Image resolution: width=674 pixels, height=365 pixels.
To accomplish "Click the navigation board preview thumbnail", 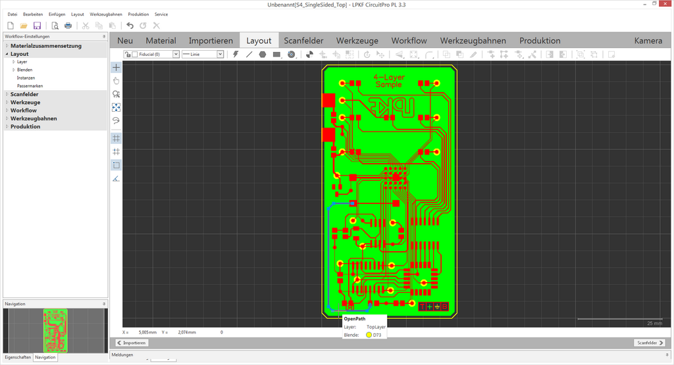I will pyautogui.click(x=56, y=329).
